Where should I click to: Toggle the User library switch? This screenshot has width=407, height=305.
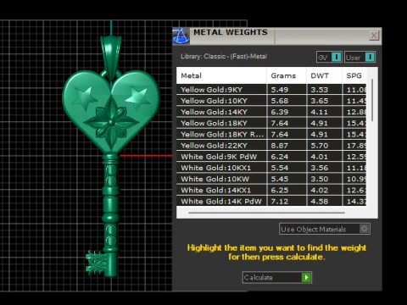tap(360, 58)
